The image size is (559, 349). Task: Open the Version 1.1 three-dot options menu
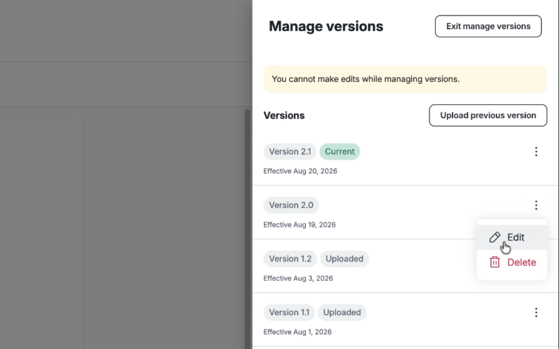pos(536,313)
